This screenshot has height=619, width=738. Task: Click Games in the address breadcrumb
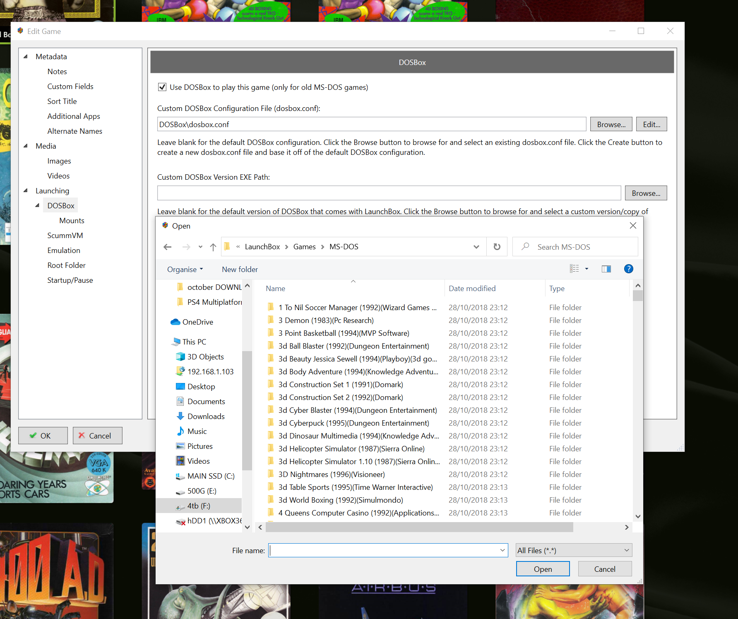tap(304, 246)
